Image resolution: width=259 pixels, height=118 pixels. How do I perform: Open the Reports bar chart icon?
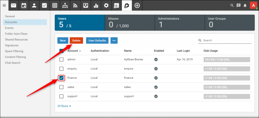[96, 6]
